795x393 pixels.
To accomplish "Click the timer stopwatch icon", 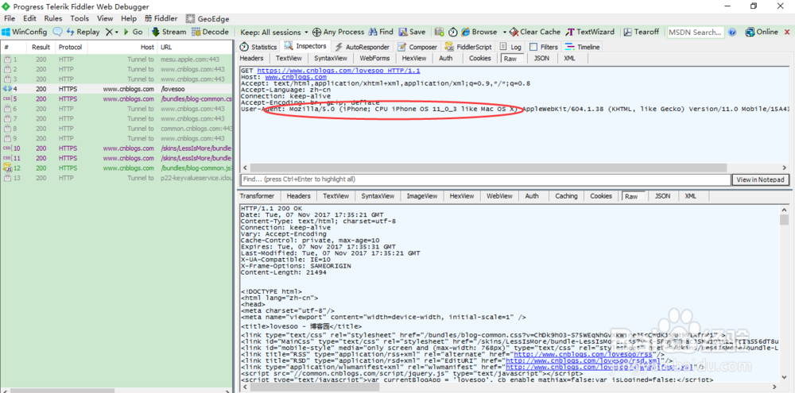I will click(x=453, y=32).
